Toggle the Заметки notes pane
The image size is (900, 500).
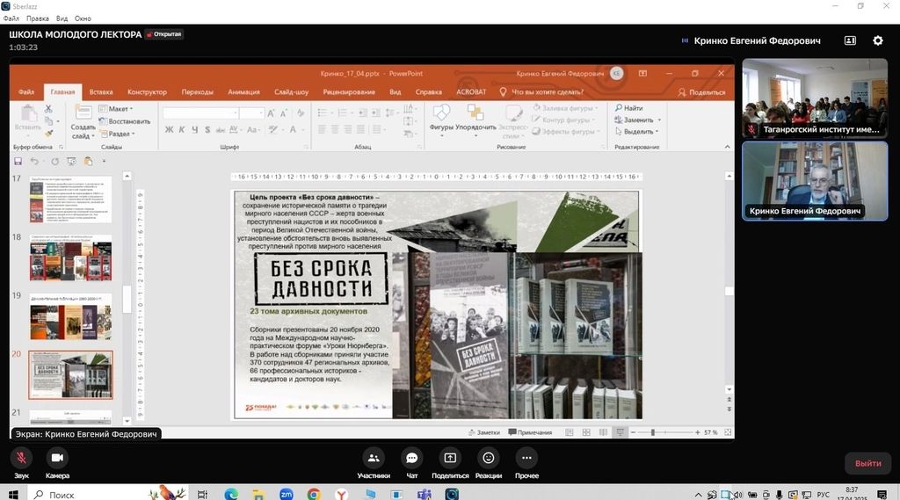483,432
